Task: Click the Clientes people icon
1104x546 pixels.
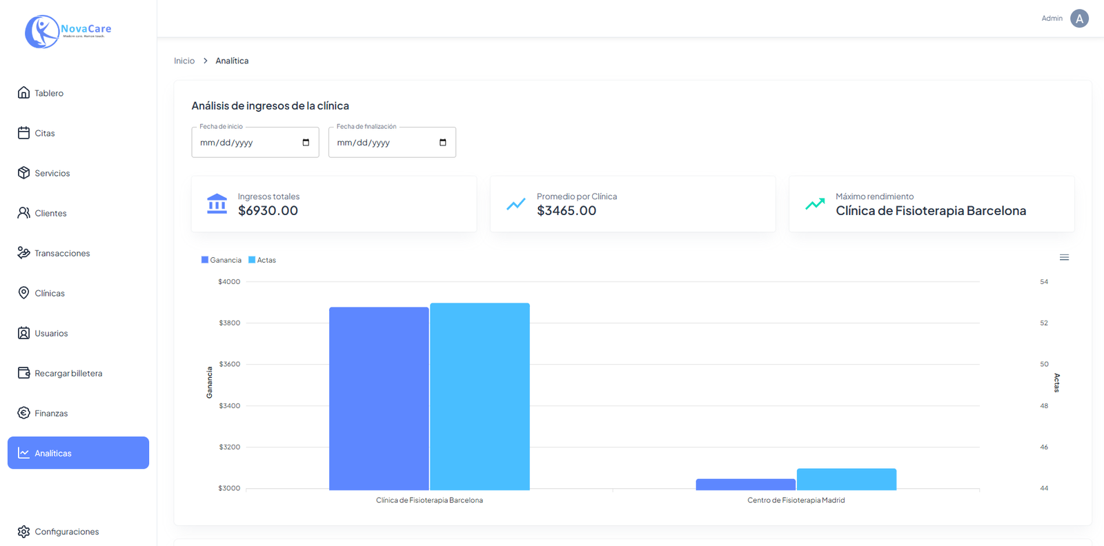Action: pyautogui.click(x=23, y=213)
